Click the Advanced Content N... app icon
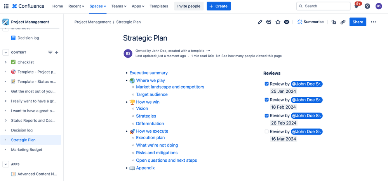Image resolution: width=388 pixels, height=181 pixels. click(13, 174)
